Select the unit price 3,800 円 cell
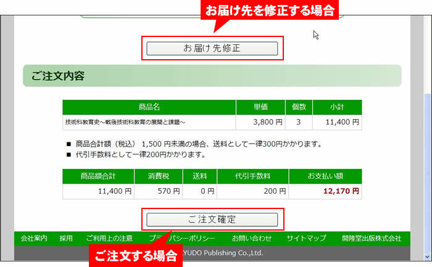This screenshot has height=267, width=432. (260, 122)
